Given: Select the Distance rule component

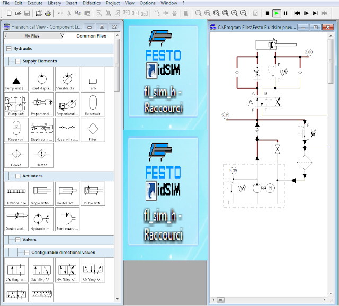Looking at the screenshot, I should coord(16,194).
